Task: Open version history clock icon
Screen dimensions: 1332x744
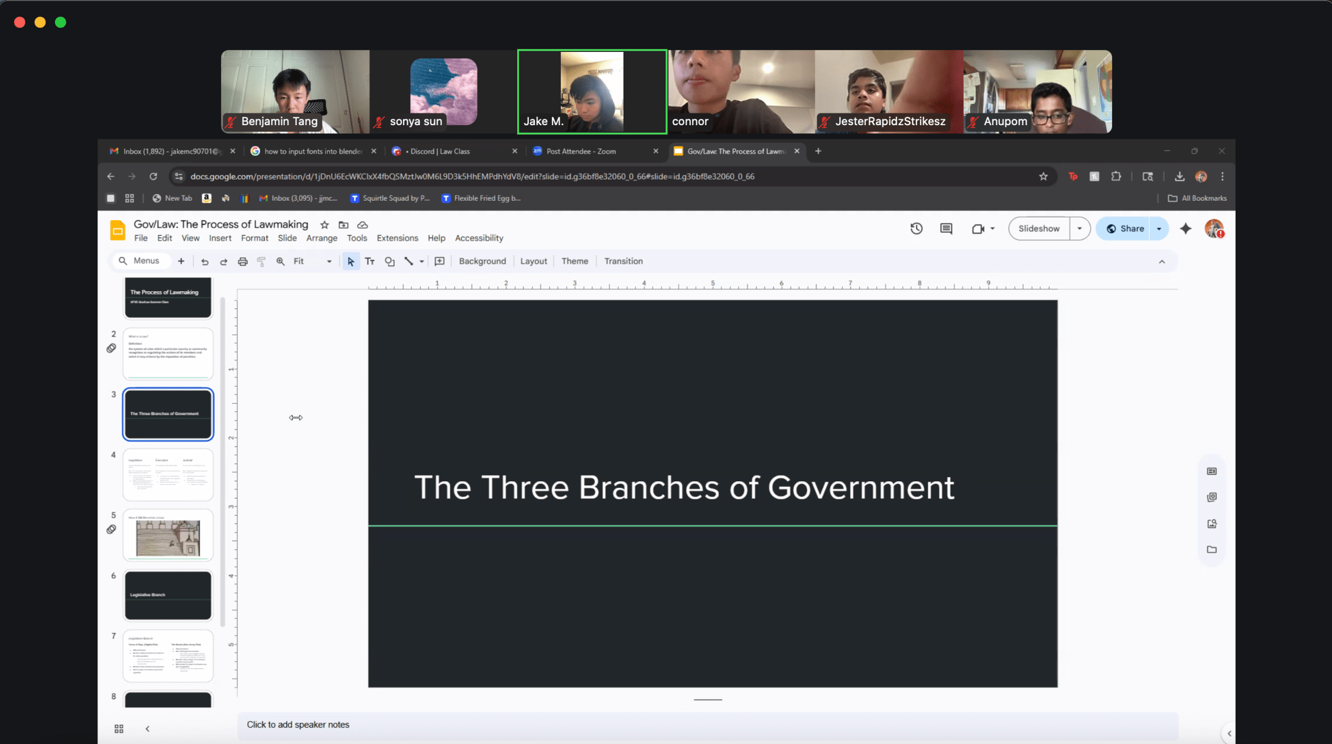Action: pos(916,229)
